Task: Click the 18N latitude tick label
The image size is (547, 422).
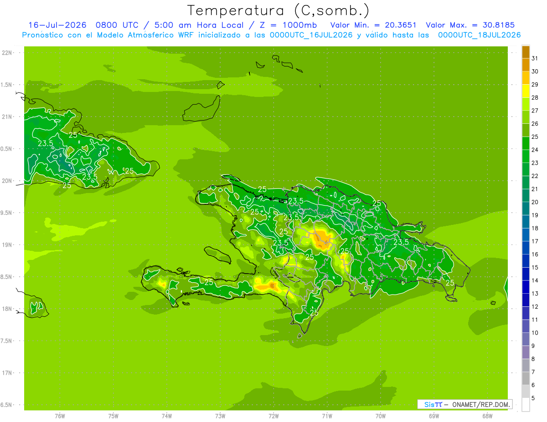Action: tap(8, 309)
